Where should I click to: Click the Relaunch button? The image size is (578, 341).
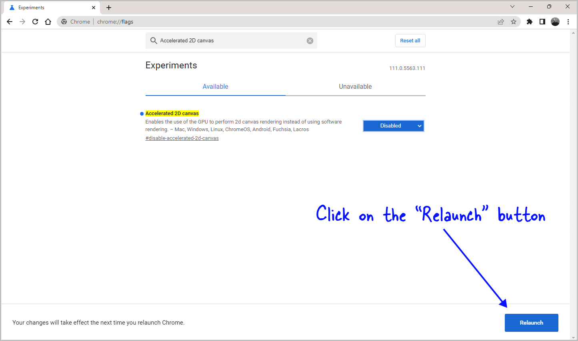click(531, 323)
